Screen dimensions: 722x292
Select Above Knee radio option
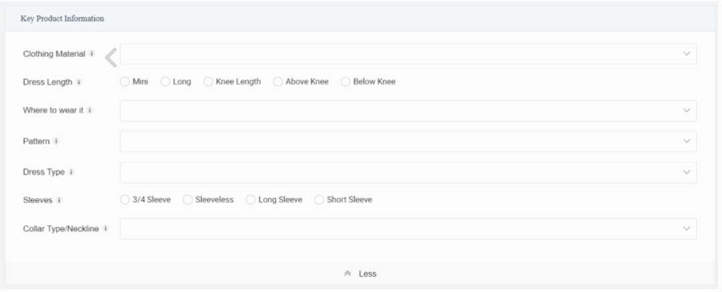(278, 82)
